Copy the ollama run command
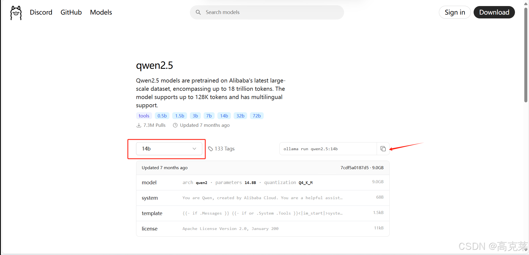The height and width of the screenshot is (255, 529). coord(383,149)
